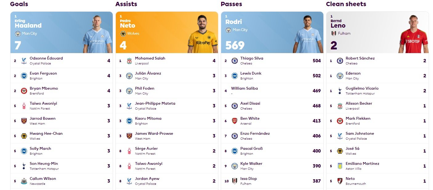Screen dimensions: 433x190
Task: Open Alisson Becker's profile link
Action: click(x=359, y=103)
